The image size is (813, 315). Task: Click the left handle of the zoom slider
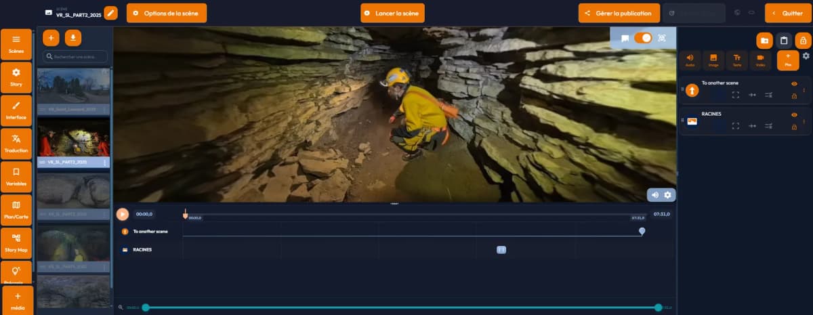(x=146, y=308)
